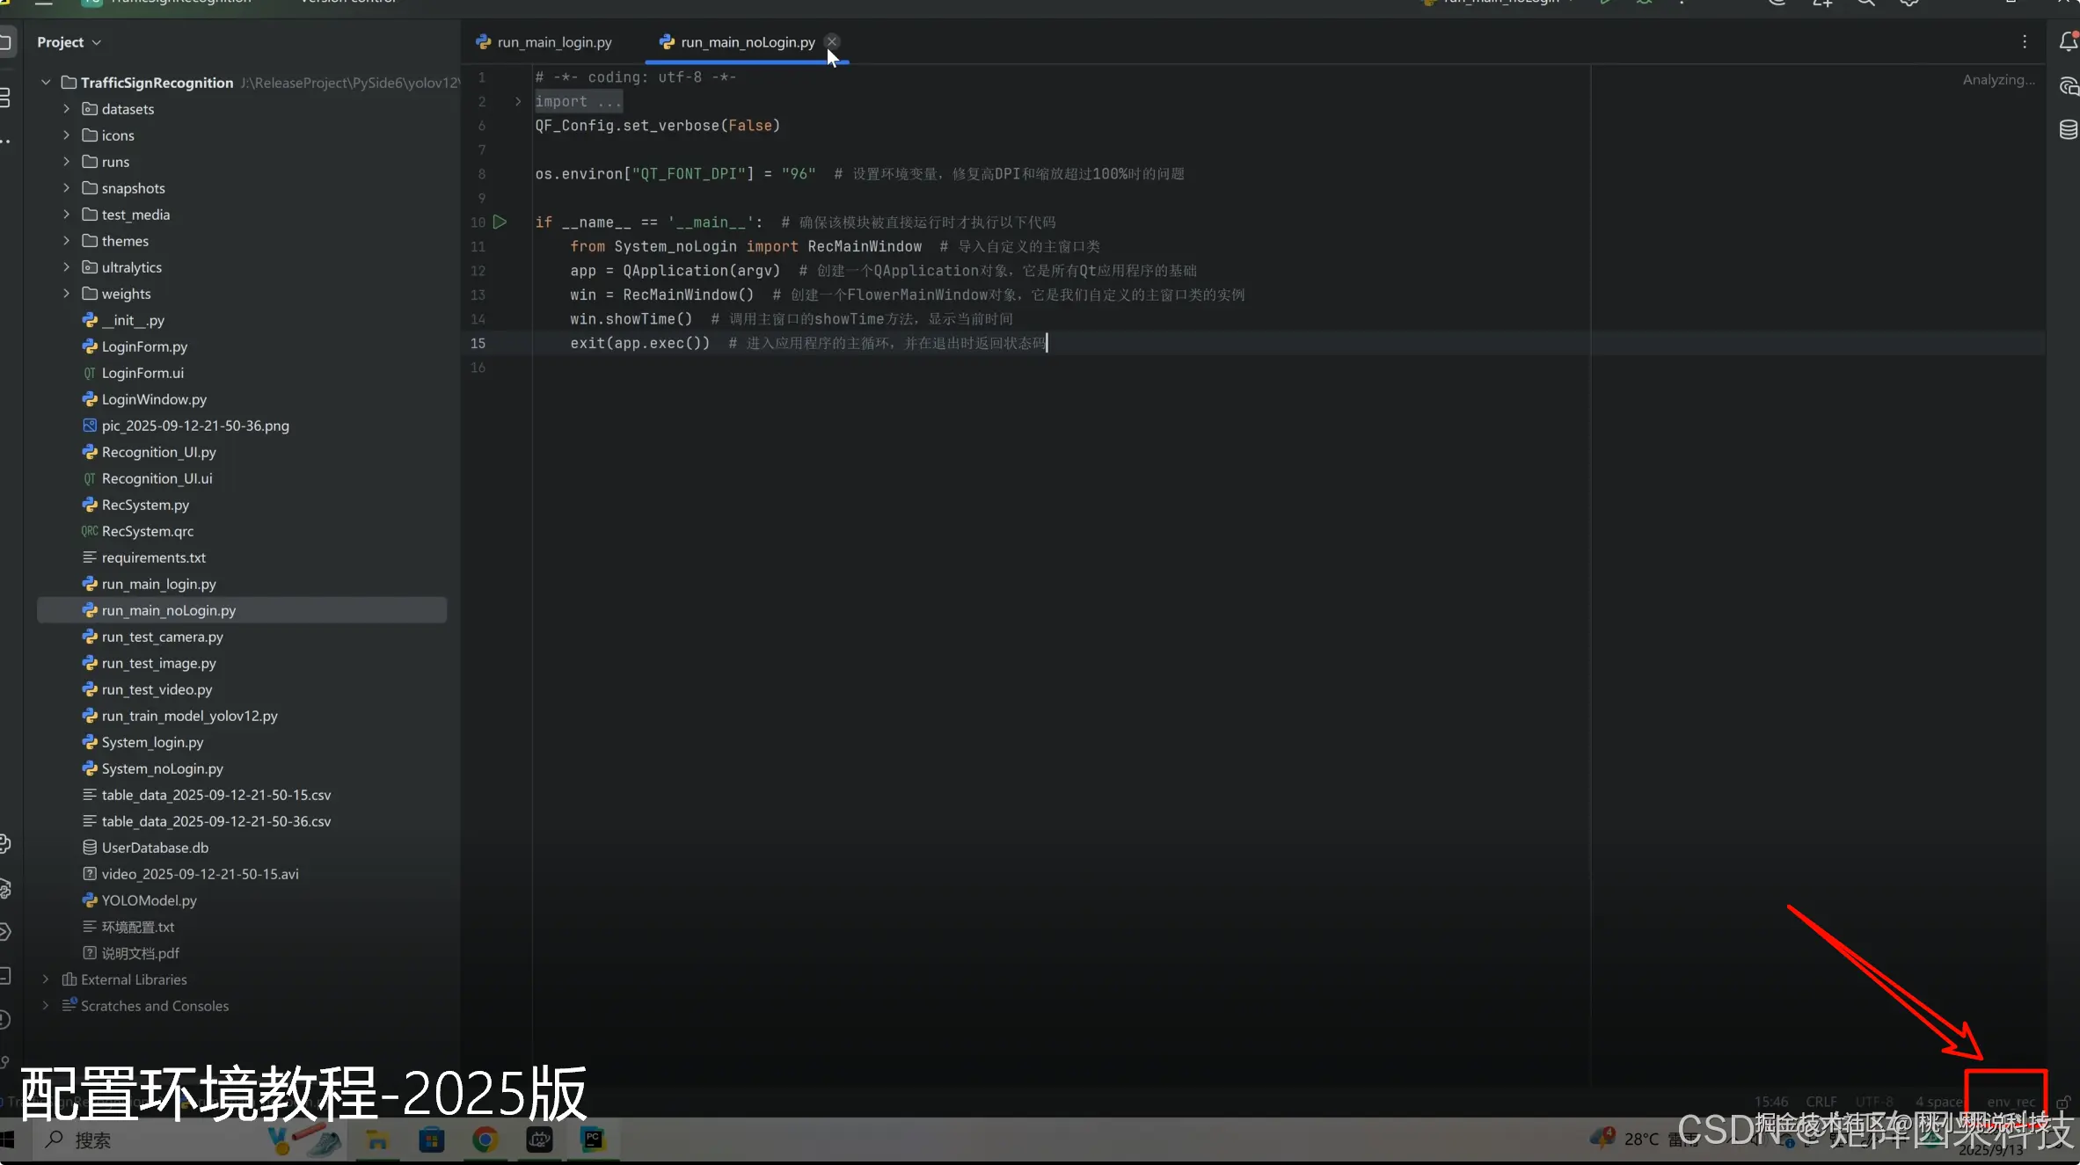
Task: Launch PyCharm from the Windows taskbar
Action: 593,1140
